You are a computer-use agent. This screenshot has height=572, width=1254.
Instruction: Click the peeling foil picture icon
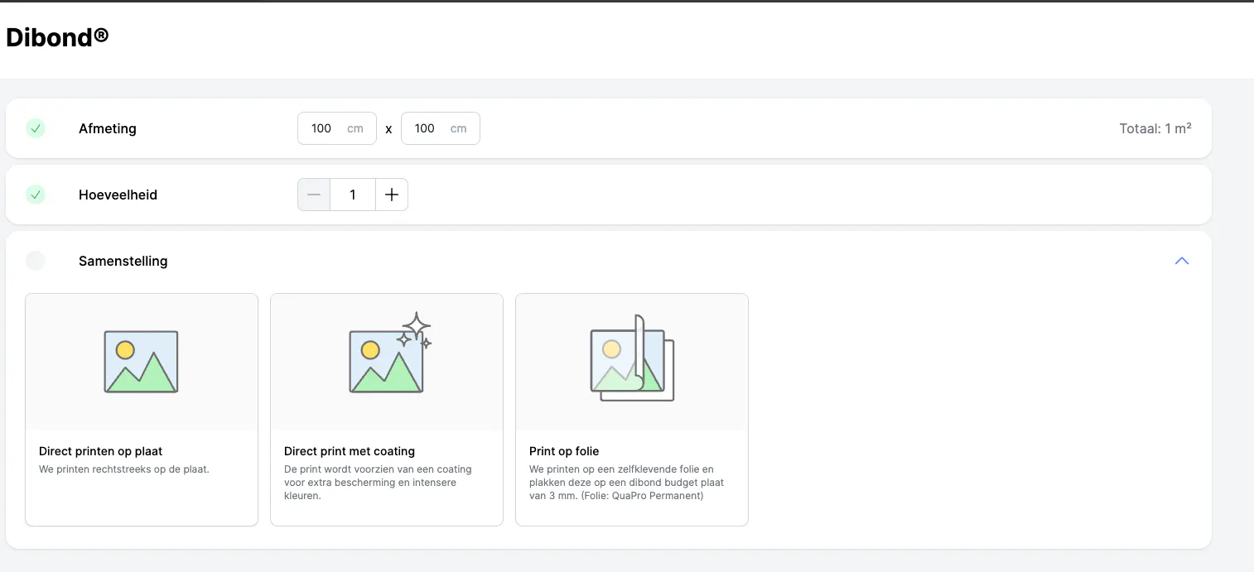coord(632,359)
